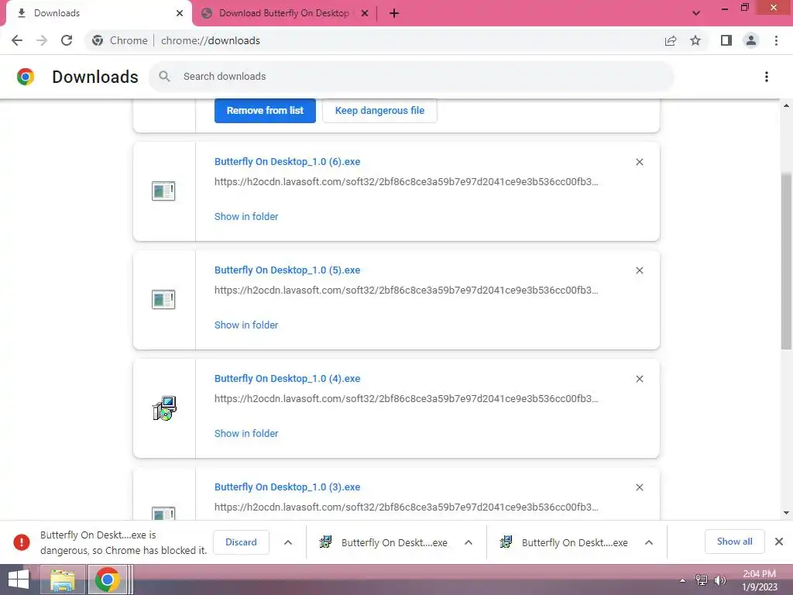Focus the Search downloads field
The height and width of the screenshot is (595, 793).
[x=411, y=77]
